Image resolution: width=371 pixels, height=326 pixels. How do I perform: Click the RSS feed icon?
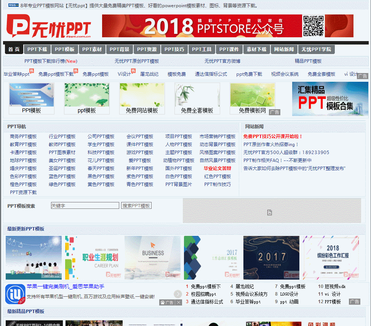13,5
